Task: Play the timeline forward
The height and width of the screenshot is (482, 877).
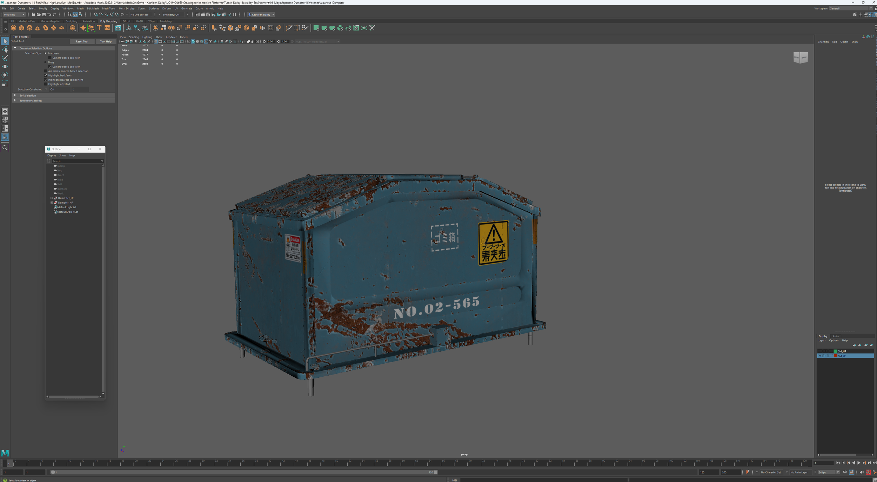Action: tap(858, 463)
